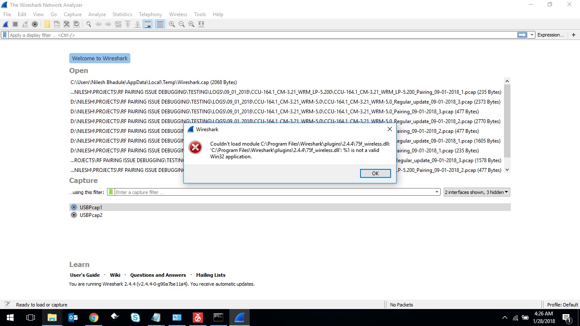
Task: Click recent files scrollbar down arrow
Action: pos(507,170)
